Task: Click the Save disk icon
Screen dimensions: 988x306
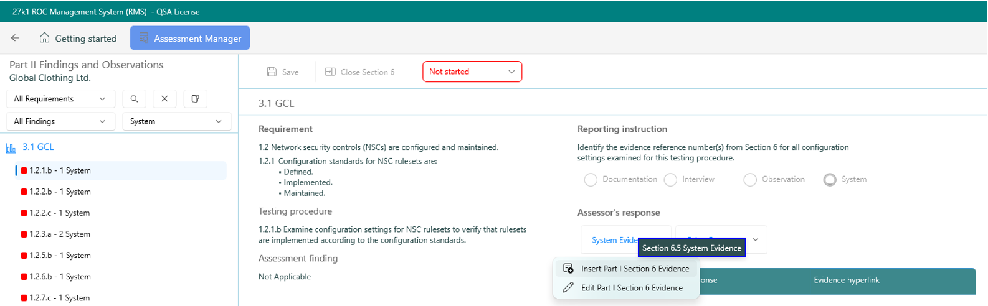Action: (272, 72)
